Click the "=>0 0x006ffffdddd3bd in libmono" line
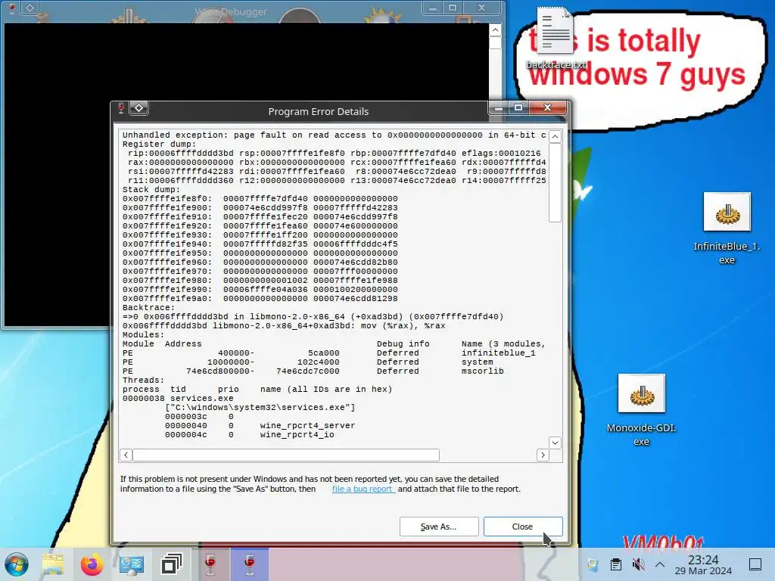The height and width of the screenshot is (581, 775). [x=313, y=317]
